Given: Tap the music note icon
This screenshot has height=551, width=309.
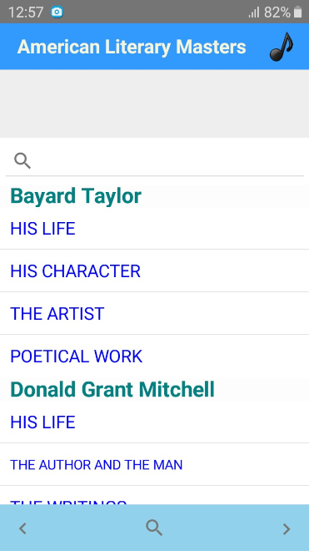Looking at the screenshot, I should [282, 47].
